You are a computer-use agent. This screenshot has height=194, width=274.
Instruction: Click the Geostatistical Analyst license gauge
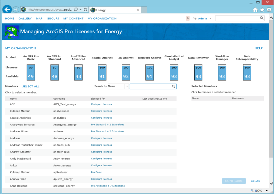click(174, 72)
